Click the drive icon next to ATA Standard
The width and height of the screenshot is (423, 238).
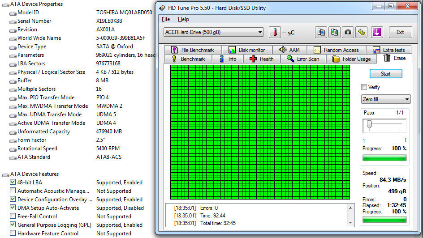[x=13, y=158]
